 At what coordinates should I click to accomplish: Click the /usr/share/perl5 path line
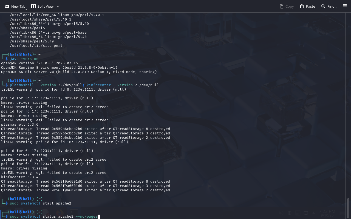coord(27,28)
